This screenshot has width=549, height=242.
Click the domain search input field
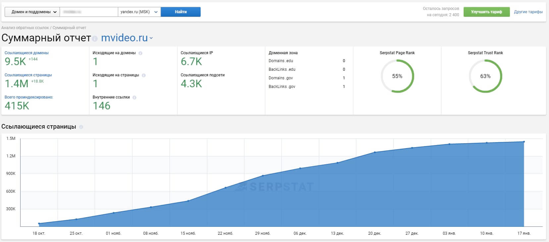[89, 12]
